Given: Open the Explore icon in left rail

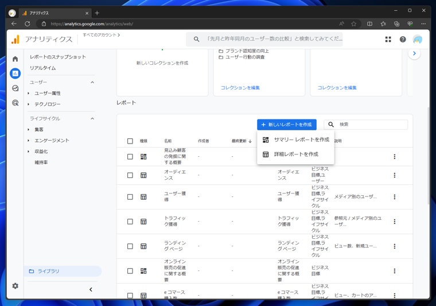Looking at the screenshot, I should [x=15, y=88].
